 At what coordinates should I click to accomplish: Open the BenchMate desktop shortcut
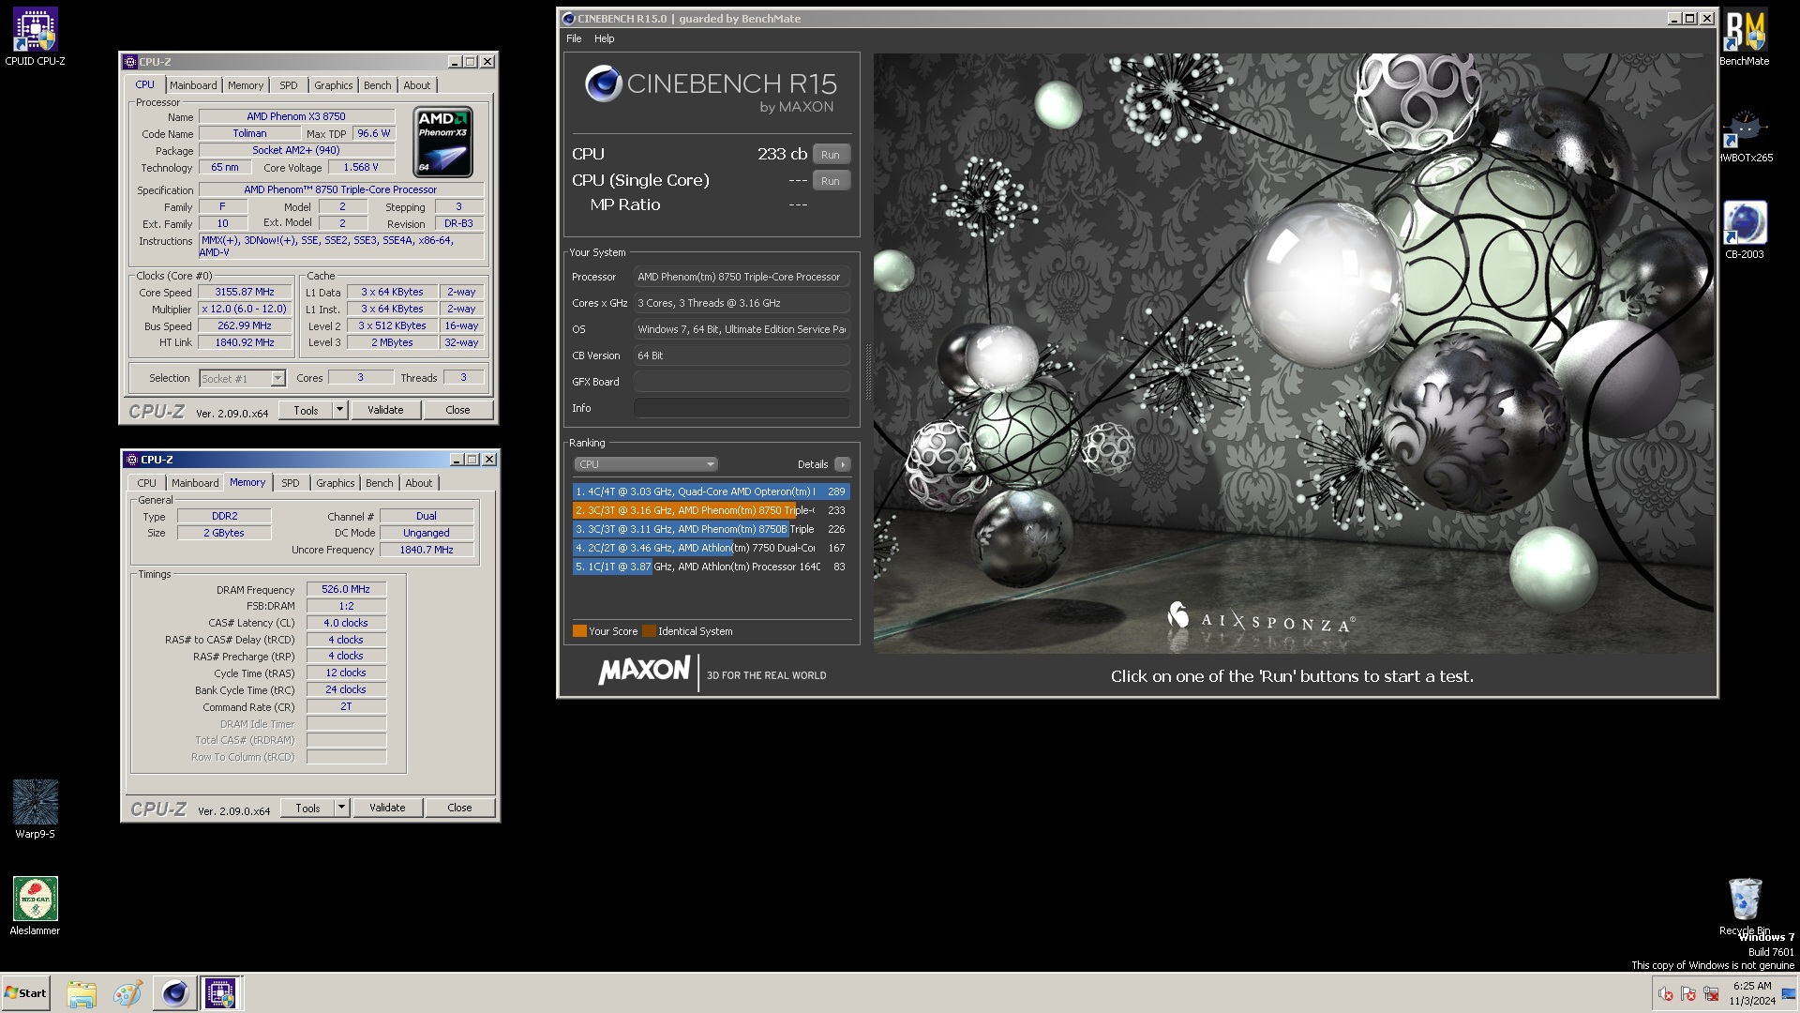pos(1744,37)
